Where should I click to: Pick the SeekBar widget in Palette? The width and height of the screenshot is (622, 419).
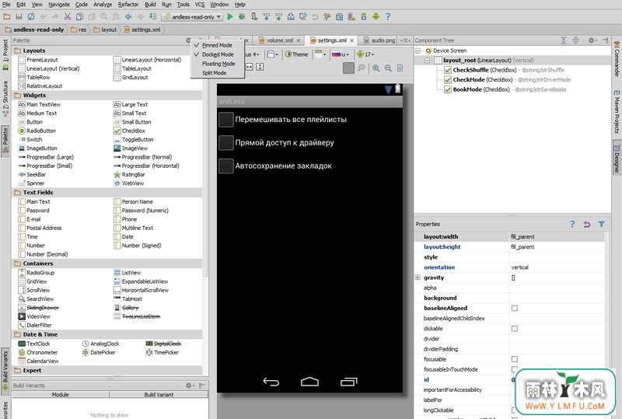coord(32,175)
